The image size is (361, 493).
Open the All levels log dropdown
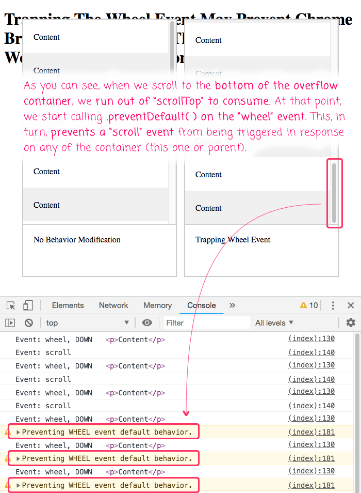click(x=274, y=323)
